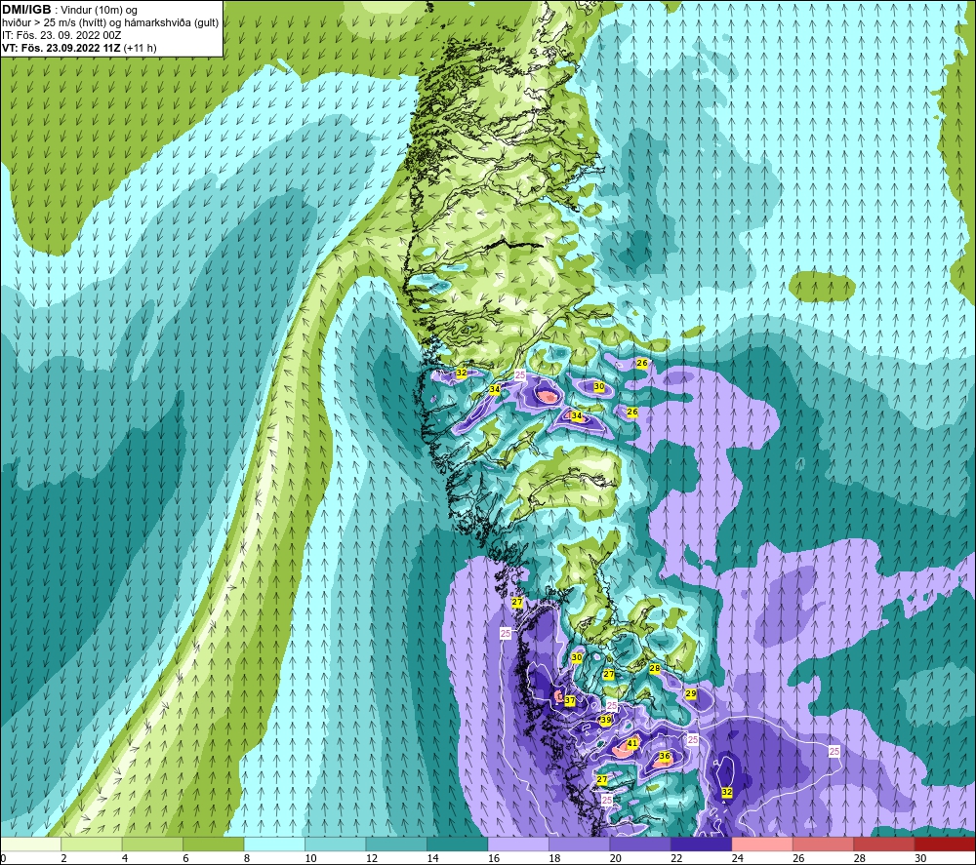Screen dimensions: 976x865
Task: Pick the dark red legend swatch above 30
Action: pyautogui.click(x=946, y=845)
